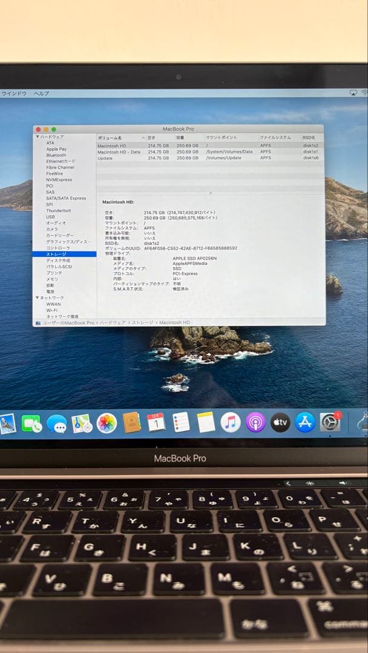Click Macintosh HD in the bottom path bar
Screen dimensions: 368x653
click(x=174, y=322)
